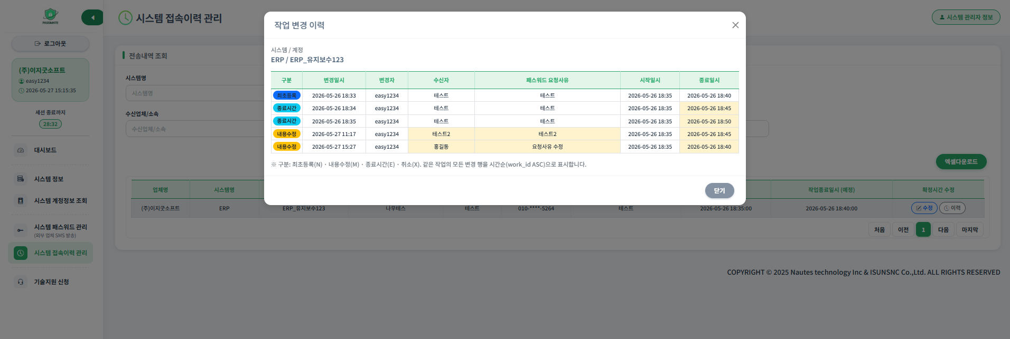Click the 시스템 계정정보 조회 sidebar icon
1010x339 pixels.
pyautogui.click(x=21, y=201)
